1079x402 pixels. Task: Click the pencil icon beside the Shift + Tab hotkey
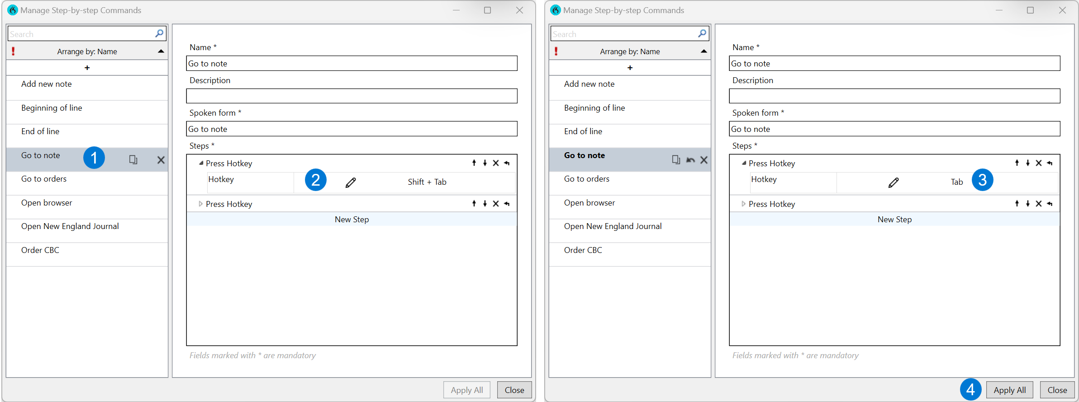(x=351, y=182)
